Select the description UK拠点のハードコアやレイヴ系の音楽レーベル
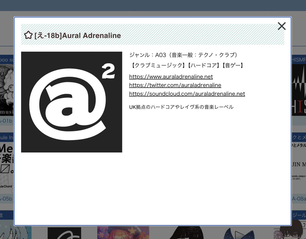 pyautogui.click(x=181, y=107)
